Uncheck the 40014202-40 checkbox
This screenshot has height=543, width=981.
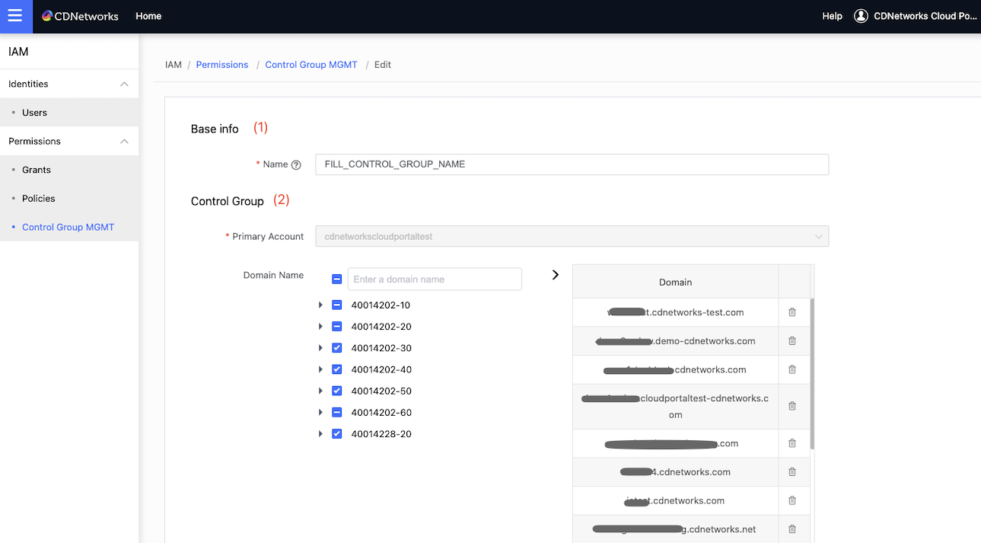337,369
